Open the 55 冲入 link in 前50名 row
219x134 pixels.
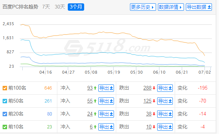[x=90, y=101]
